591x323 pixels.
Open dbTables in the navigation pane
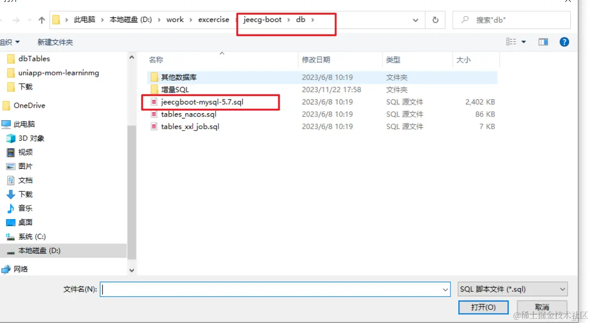coord(34,59)
